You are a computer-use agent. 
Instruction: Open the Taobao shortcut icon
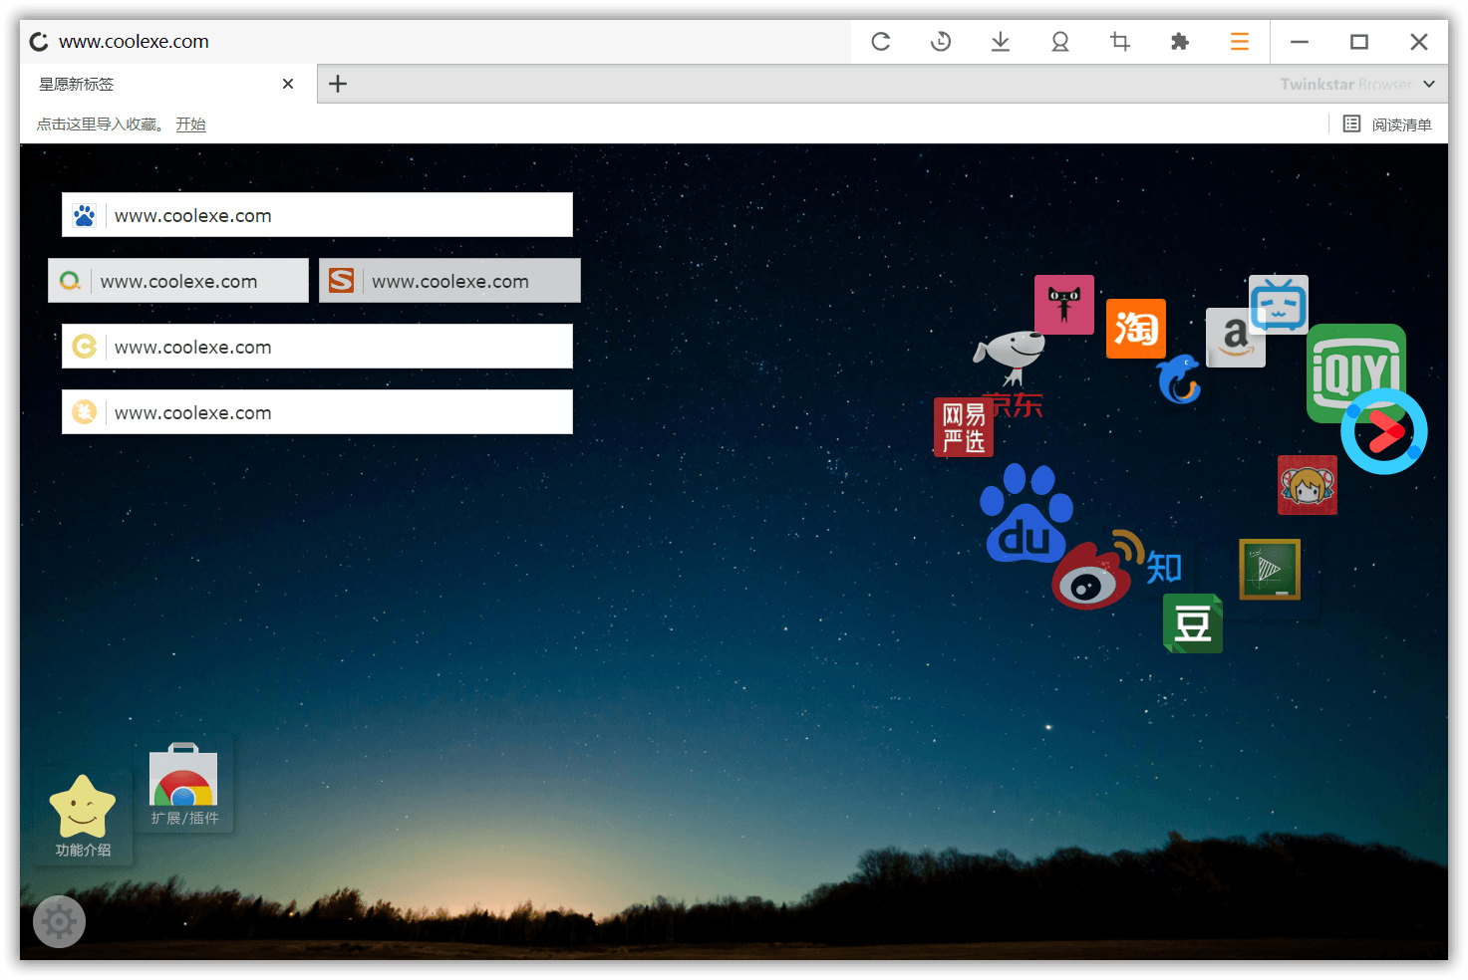(1135, 329)
